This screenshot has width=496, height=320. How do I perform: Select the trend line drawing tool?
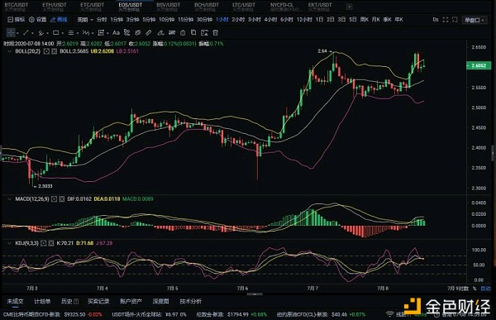point(26,32)
